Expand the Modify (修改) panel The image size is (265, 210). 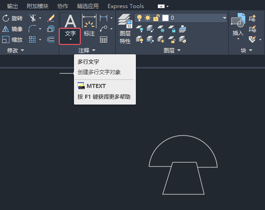coord(16,50)
